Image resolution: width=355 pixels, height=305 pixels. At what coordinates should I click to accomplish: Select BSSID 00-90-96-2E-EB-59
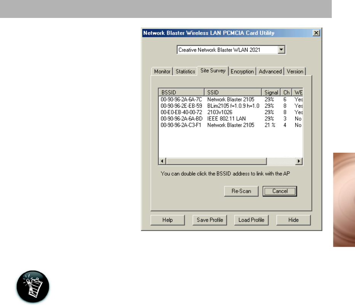click(x=181, y=106)
